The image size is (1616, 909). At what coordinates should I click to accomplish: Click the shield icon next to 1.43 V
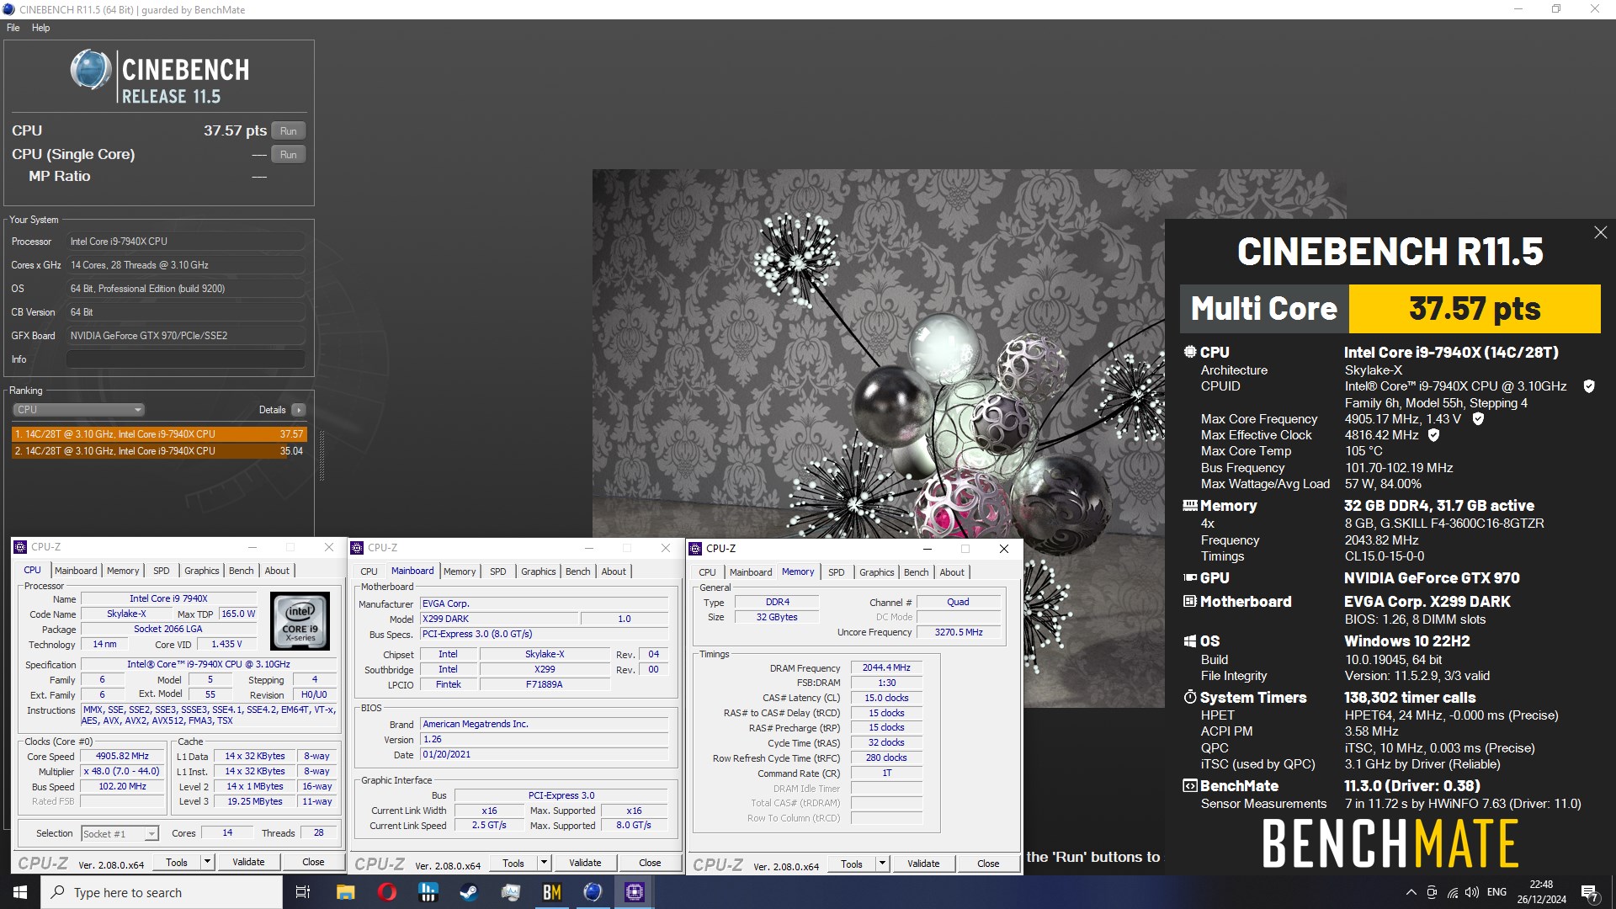pos(1478,418)
